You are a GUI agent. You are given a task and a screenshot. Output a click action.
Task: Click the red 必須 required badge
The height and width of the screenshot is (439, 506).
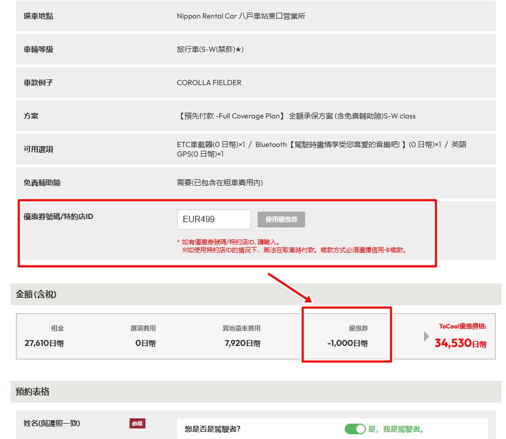tap(137, 423)
